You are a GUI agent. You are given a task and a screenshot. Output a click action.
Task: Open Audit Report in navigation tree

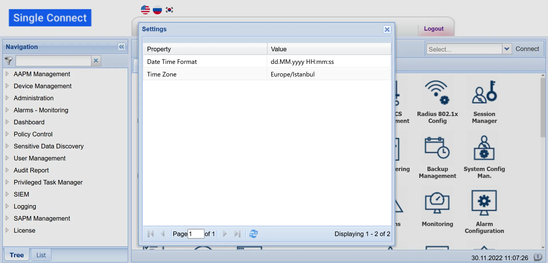point(31,170)
